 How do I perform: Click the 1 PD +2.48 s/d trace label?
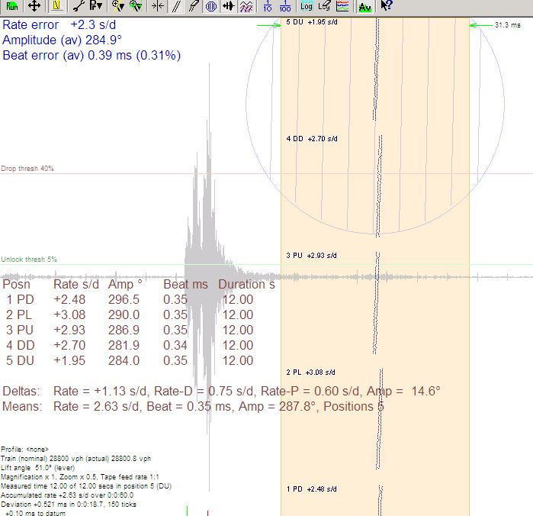click(x=311, y=489)
